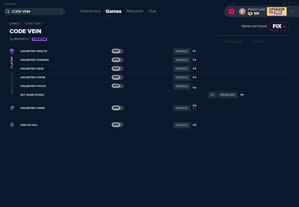Click F3 hotkey for Unlimited Haze
The height and width of the screenshot is (207, 299).
click(194, 69)
